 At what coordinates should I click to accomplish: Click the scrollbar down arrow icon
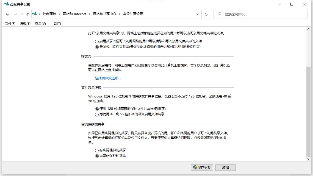(309, 159)
